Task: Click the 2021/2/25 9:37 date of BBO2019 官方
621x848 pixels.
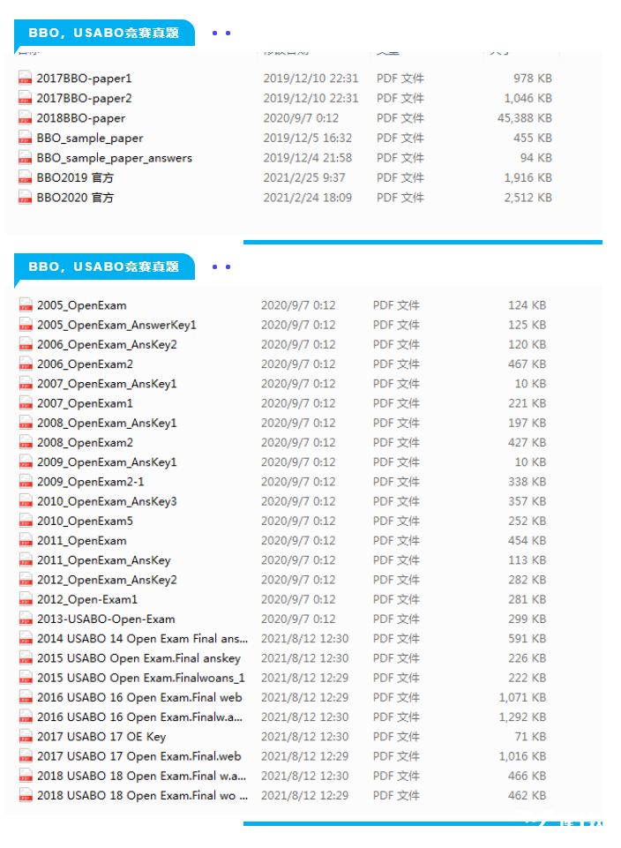Action: [304, 177]
